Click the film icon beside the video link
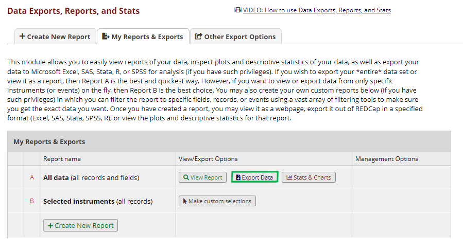The height and width of the screenshot is (250, 463). click(x=237, y=10)
